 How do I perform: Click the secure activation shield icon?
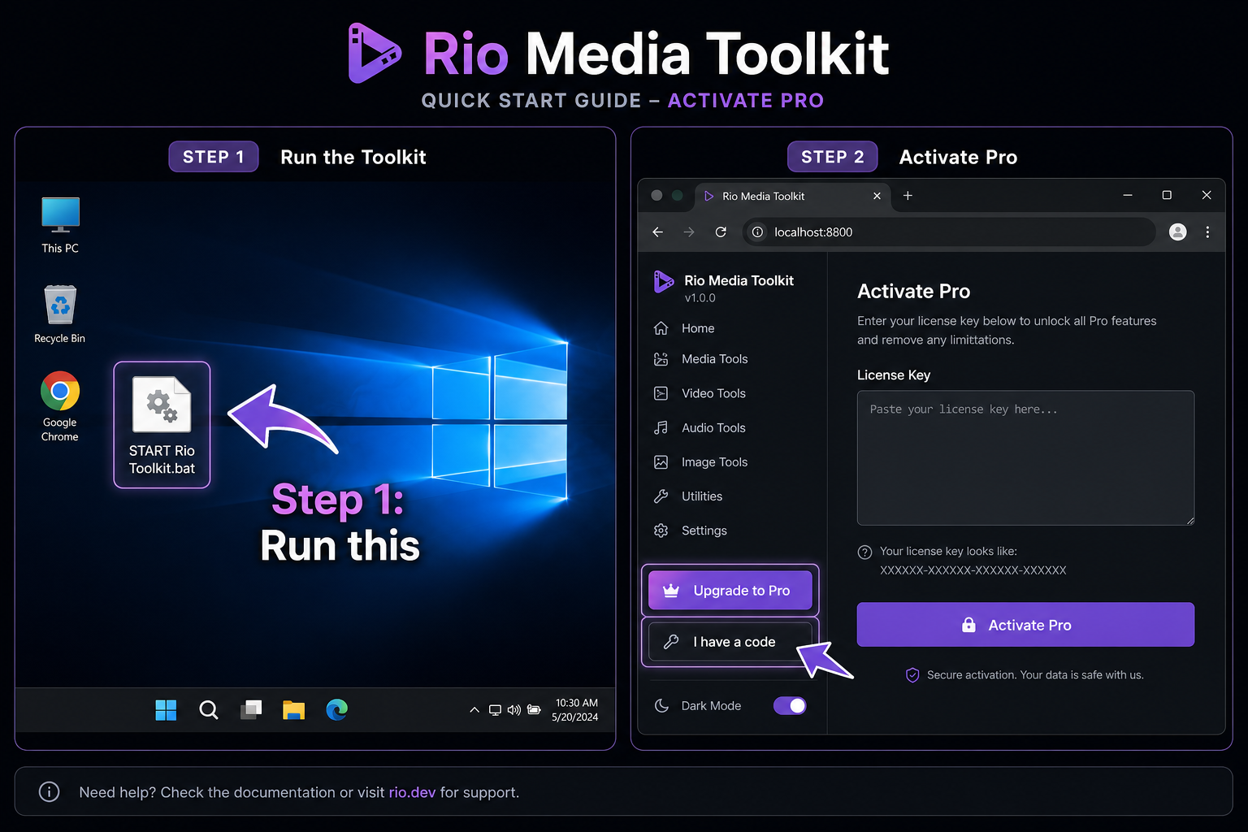pos(912,675)
